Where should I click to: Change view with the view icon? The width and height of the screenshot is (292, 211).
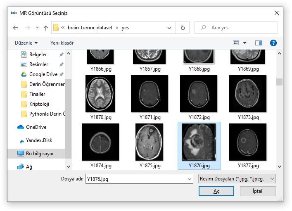coord(236,43)
